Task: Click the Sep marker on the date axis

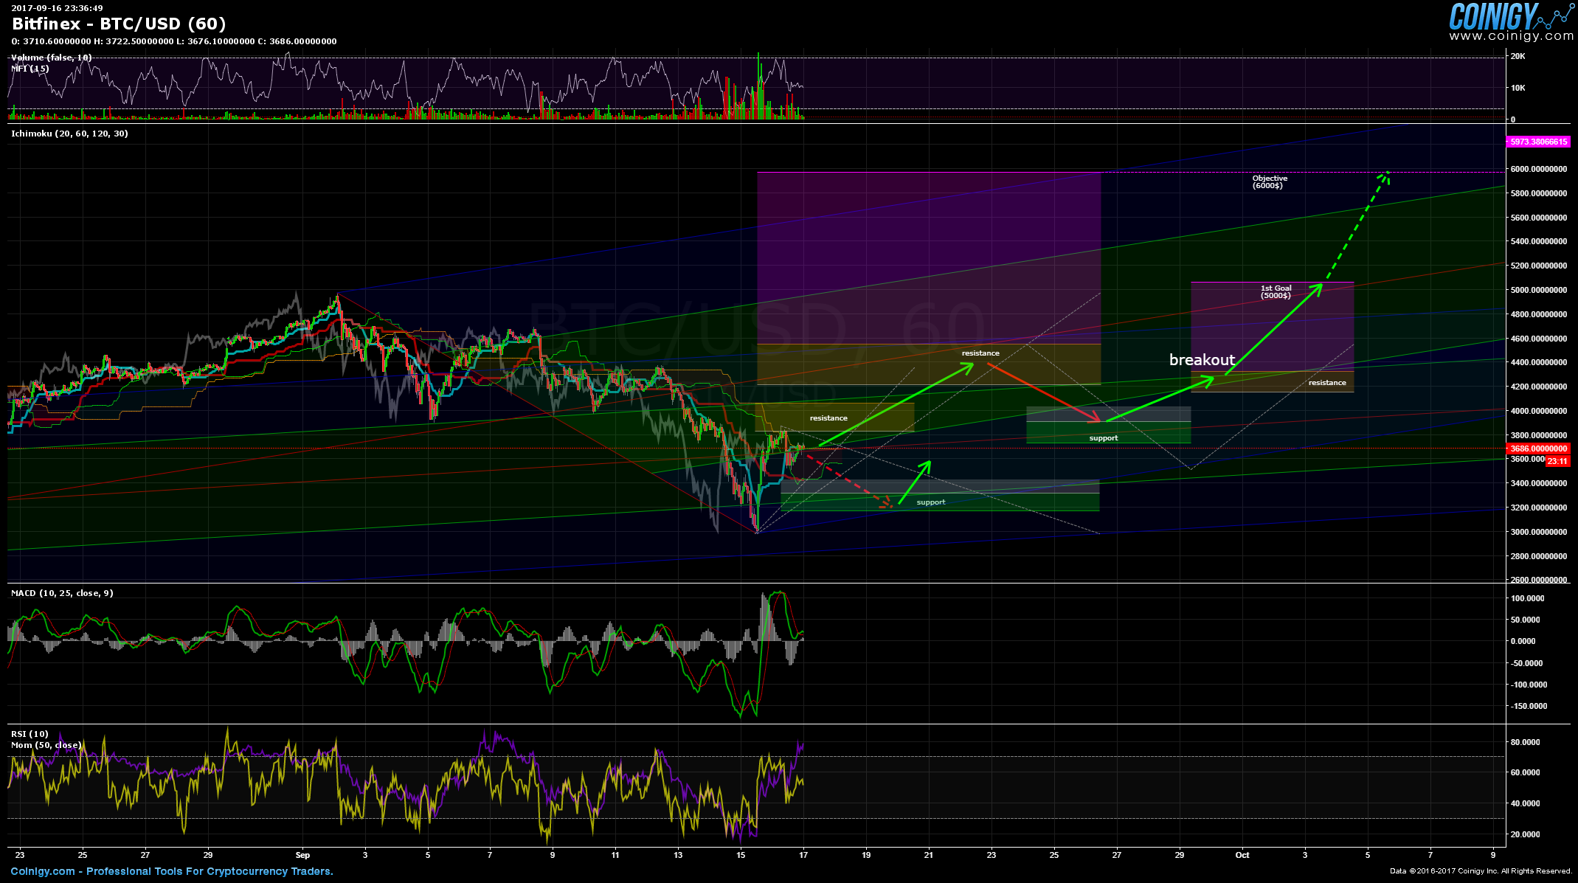Action: 302,855
